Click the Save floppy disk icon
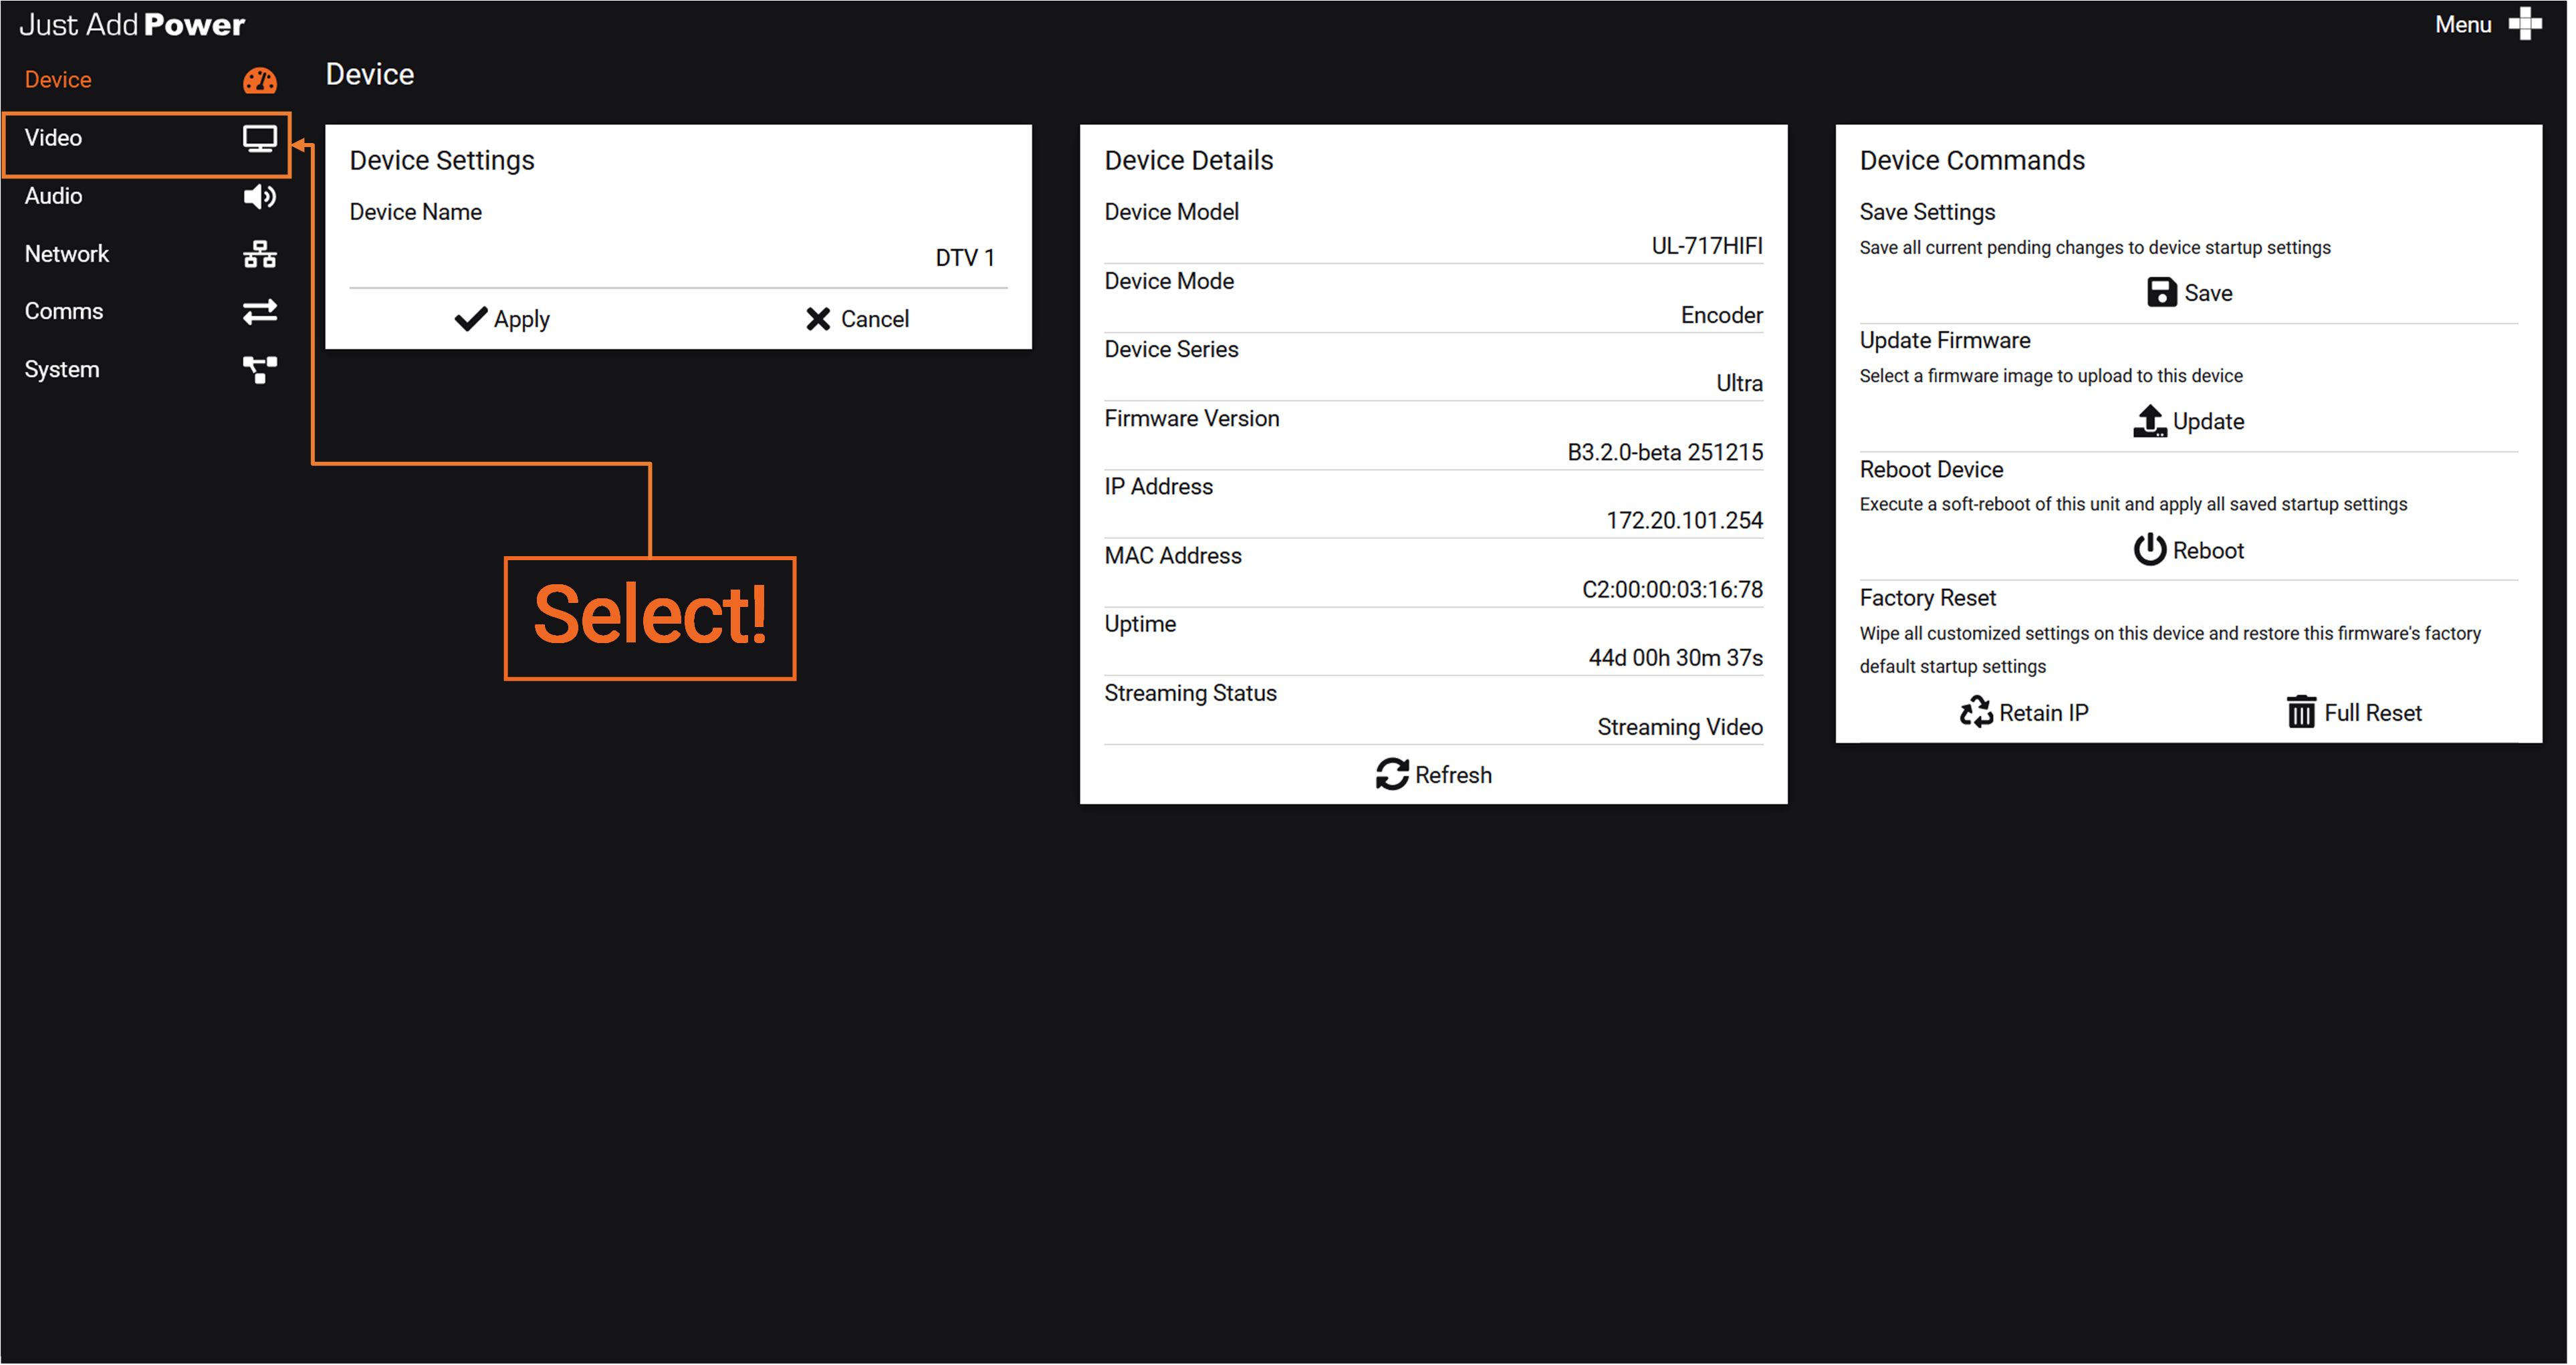 2161,293
